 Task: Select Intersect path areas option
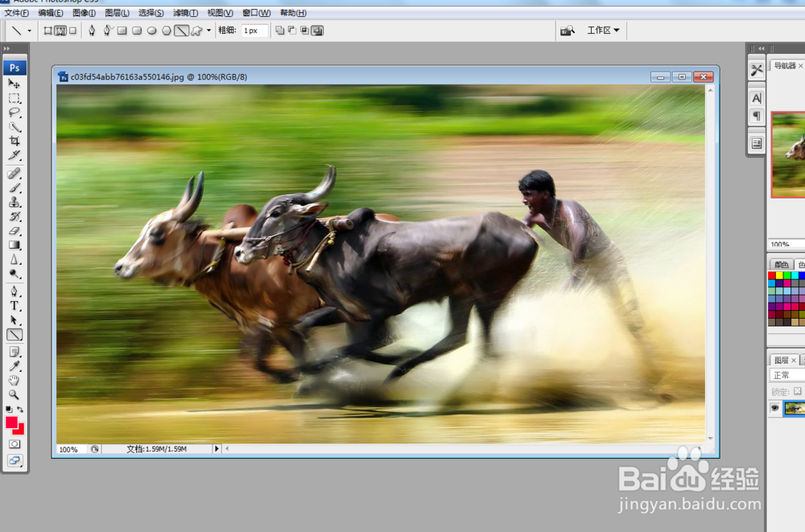point(305,31)
